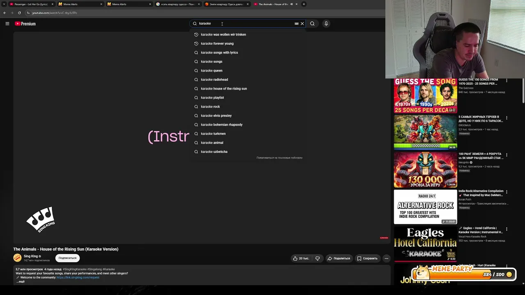Open options for 5 самых жирных героев video

point(507,118)
